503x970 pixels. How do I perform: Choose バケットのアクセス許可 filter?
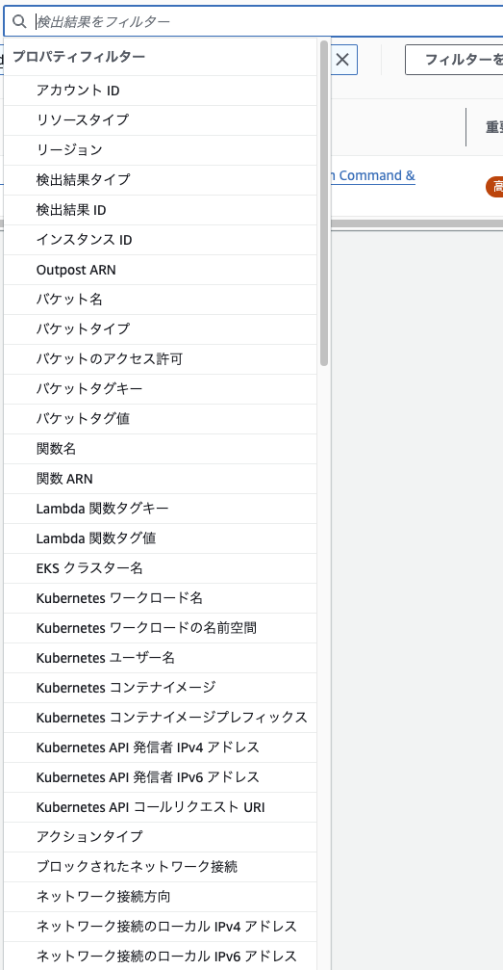pos(160,359)
